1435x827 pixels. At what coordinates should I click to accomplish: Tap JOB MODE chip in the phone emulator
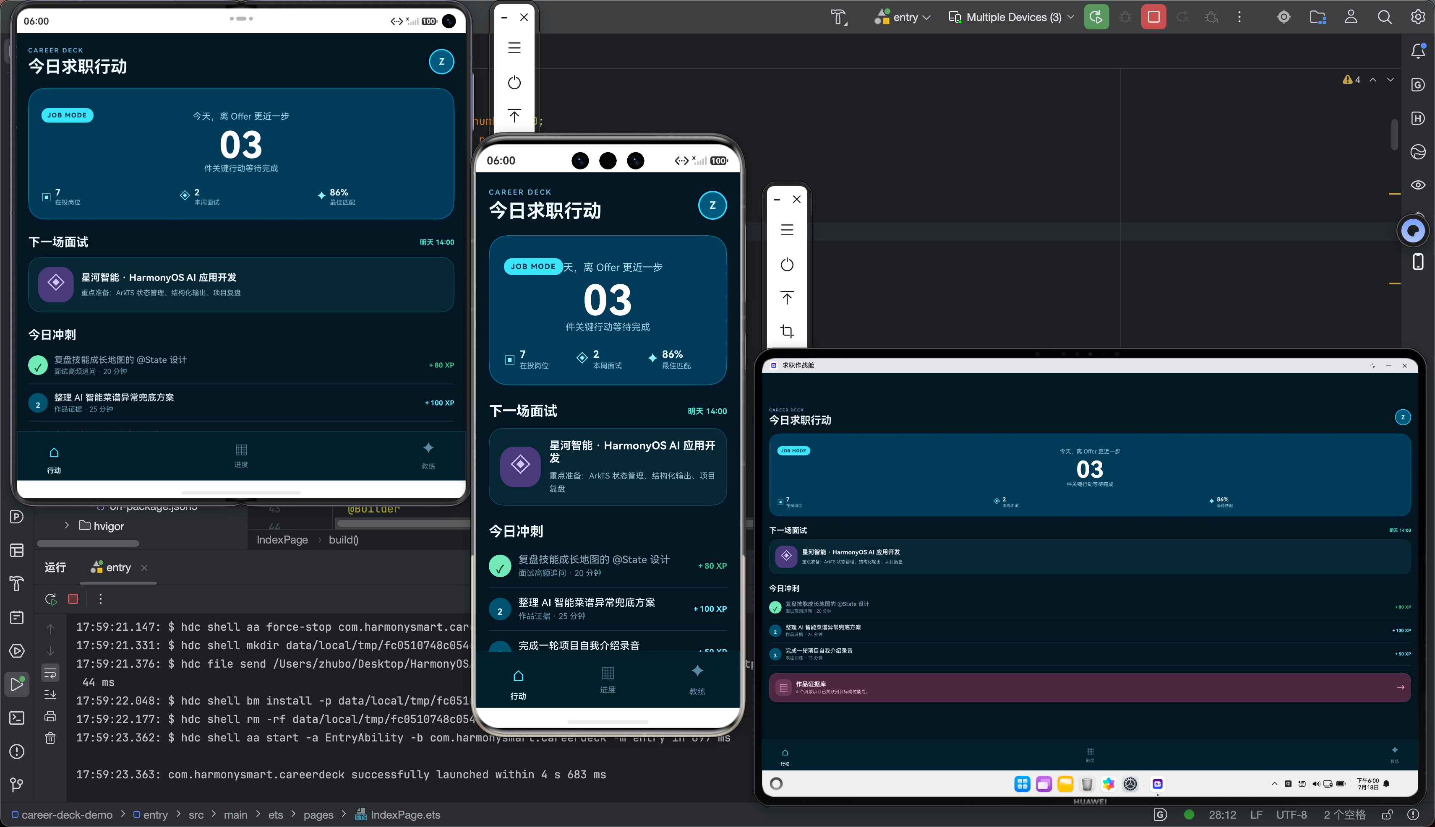point(533,266)
